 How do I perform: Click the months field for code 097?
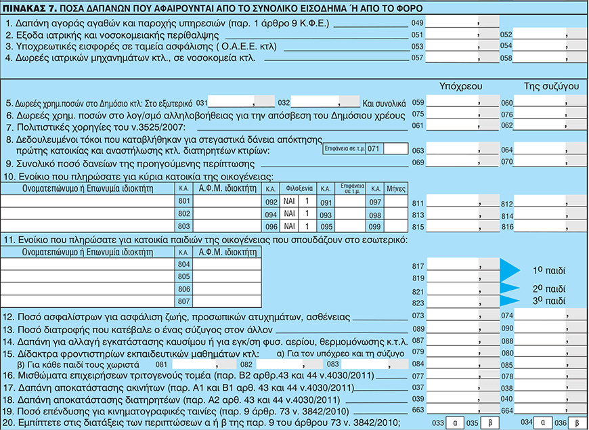(396, 202)
